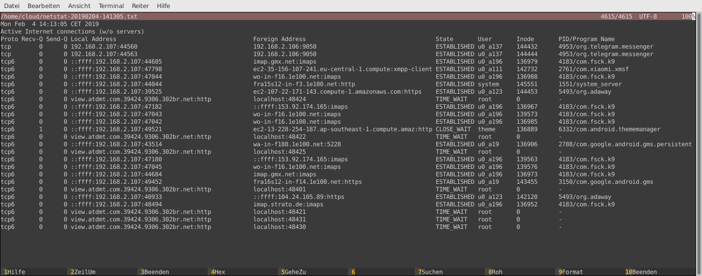Click the State column header
The width and height of the screenshot is (702, 276).
(444, 39)
